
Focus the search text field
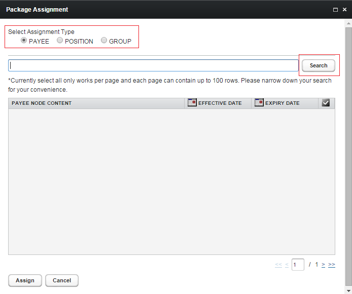point(153,65)
